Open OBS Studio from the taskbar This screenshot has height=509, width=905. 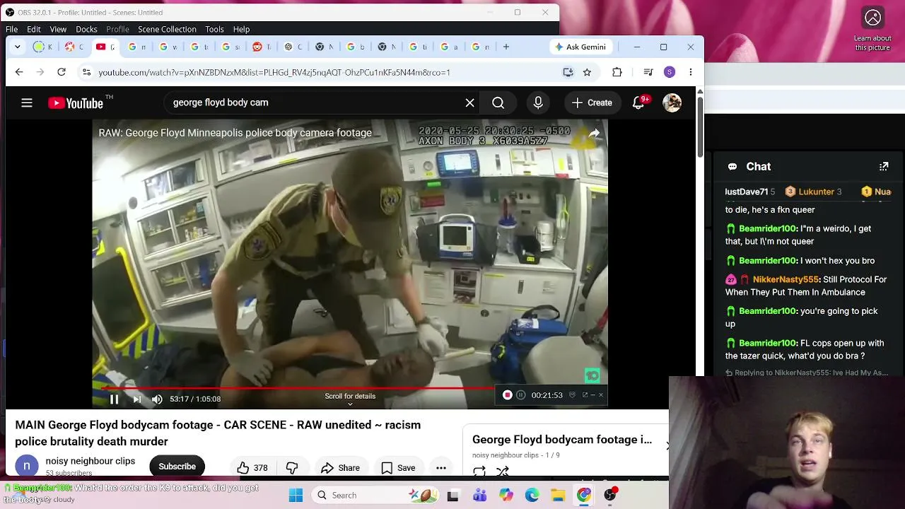click(610, 495)
